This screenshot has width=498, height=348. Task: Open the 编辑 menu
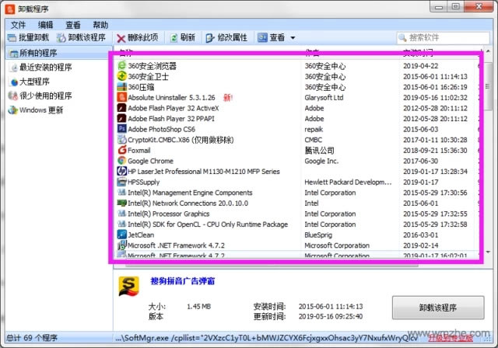point(45,25)
